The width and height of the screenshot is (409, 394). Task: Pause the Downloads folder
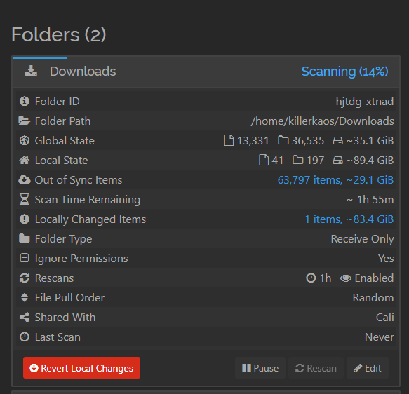[x=260, y=368]
